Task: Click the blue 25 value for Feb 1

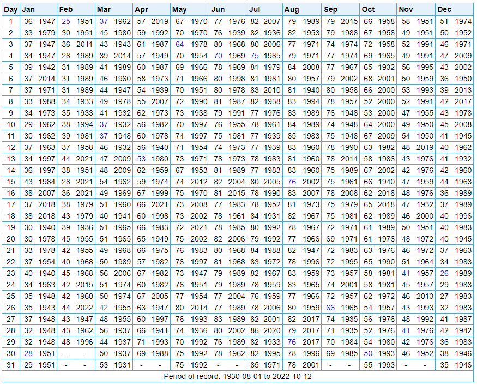Action: coord(66,21)
